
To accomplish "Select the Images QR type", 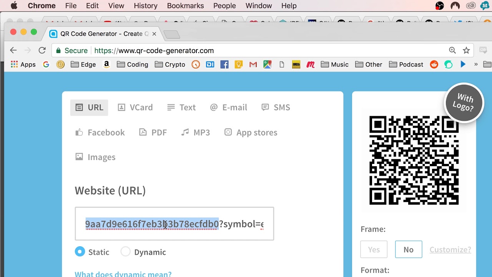I will 95,157.
